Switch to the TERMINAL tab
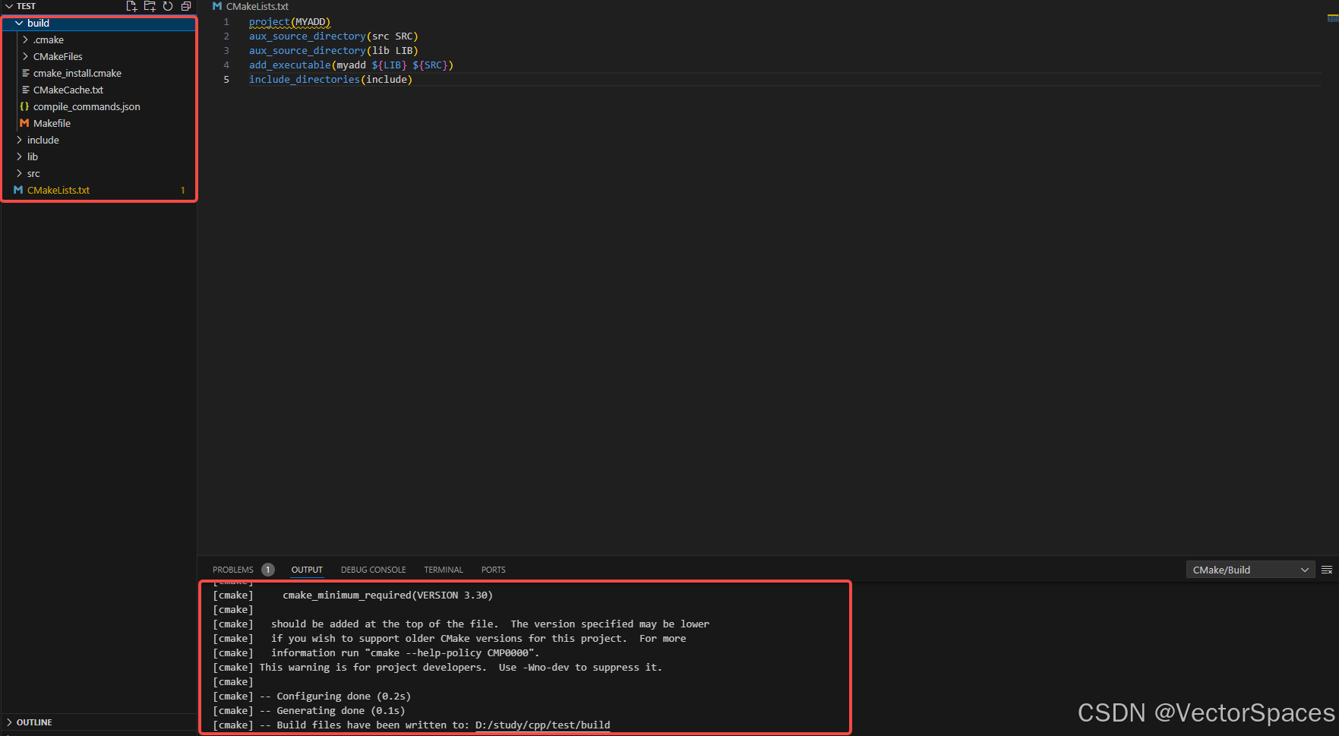 443,569
